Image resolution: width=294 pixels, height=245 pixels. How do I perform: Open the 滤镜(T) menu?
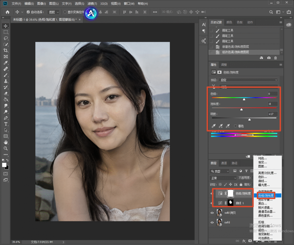point(92,3)
